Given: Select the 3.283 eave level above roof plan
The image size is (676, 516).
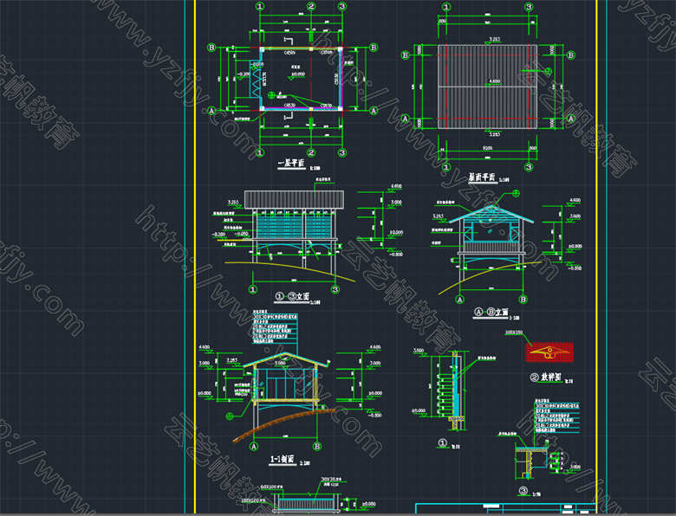Looking at the screenshot, I should [x=494, y=39].
